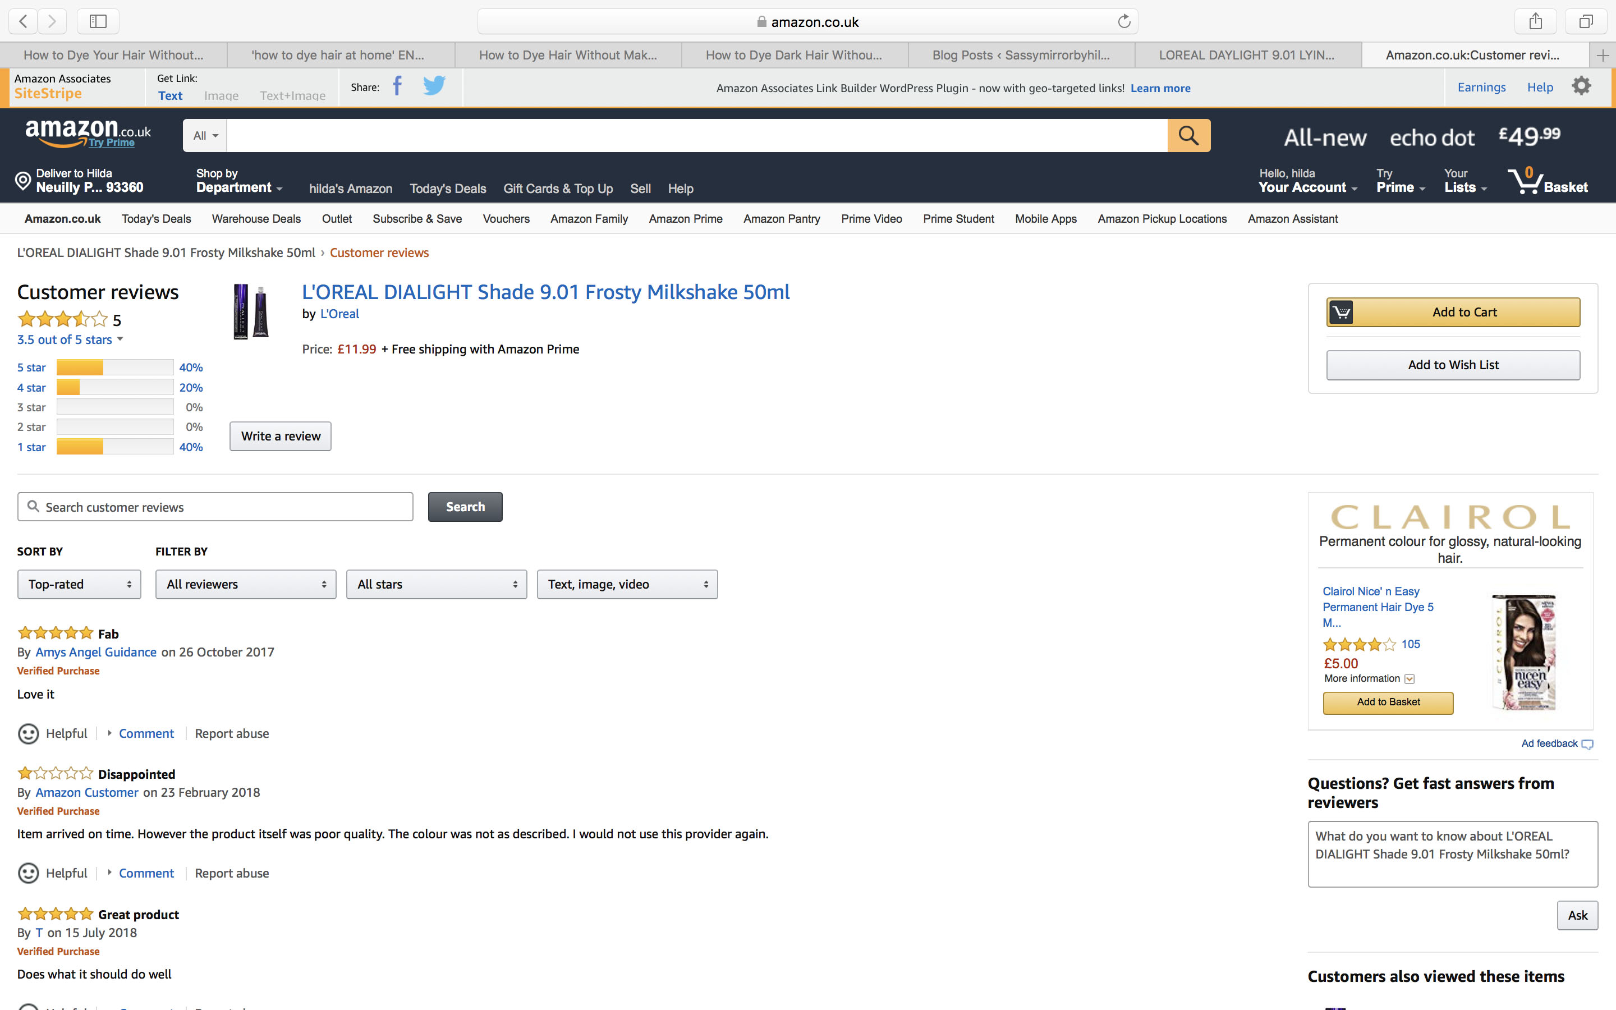
Task: Select the 'Text' link format in SiteStripe
Action: pyautogui.click(x=170, y=95)
